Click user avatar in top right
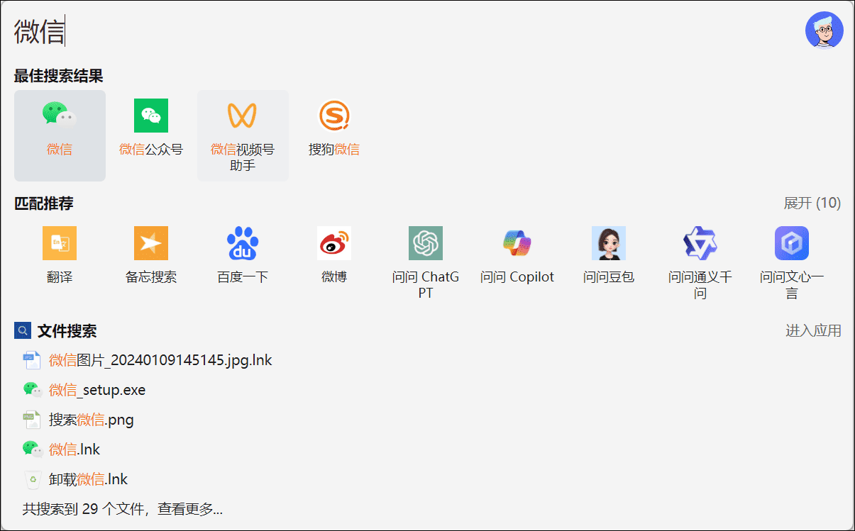The width and height of the screenshot is (855, 531). (824, 30)
